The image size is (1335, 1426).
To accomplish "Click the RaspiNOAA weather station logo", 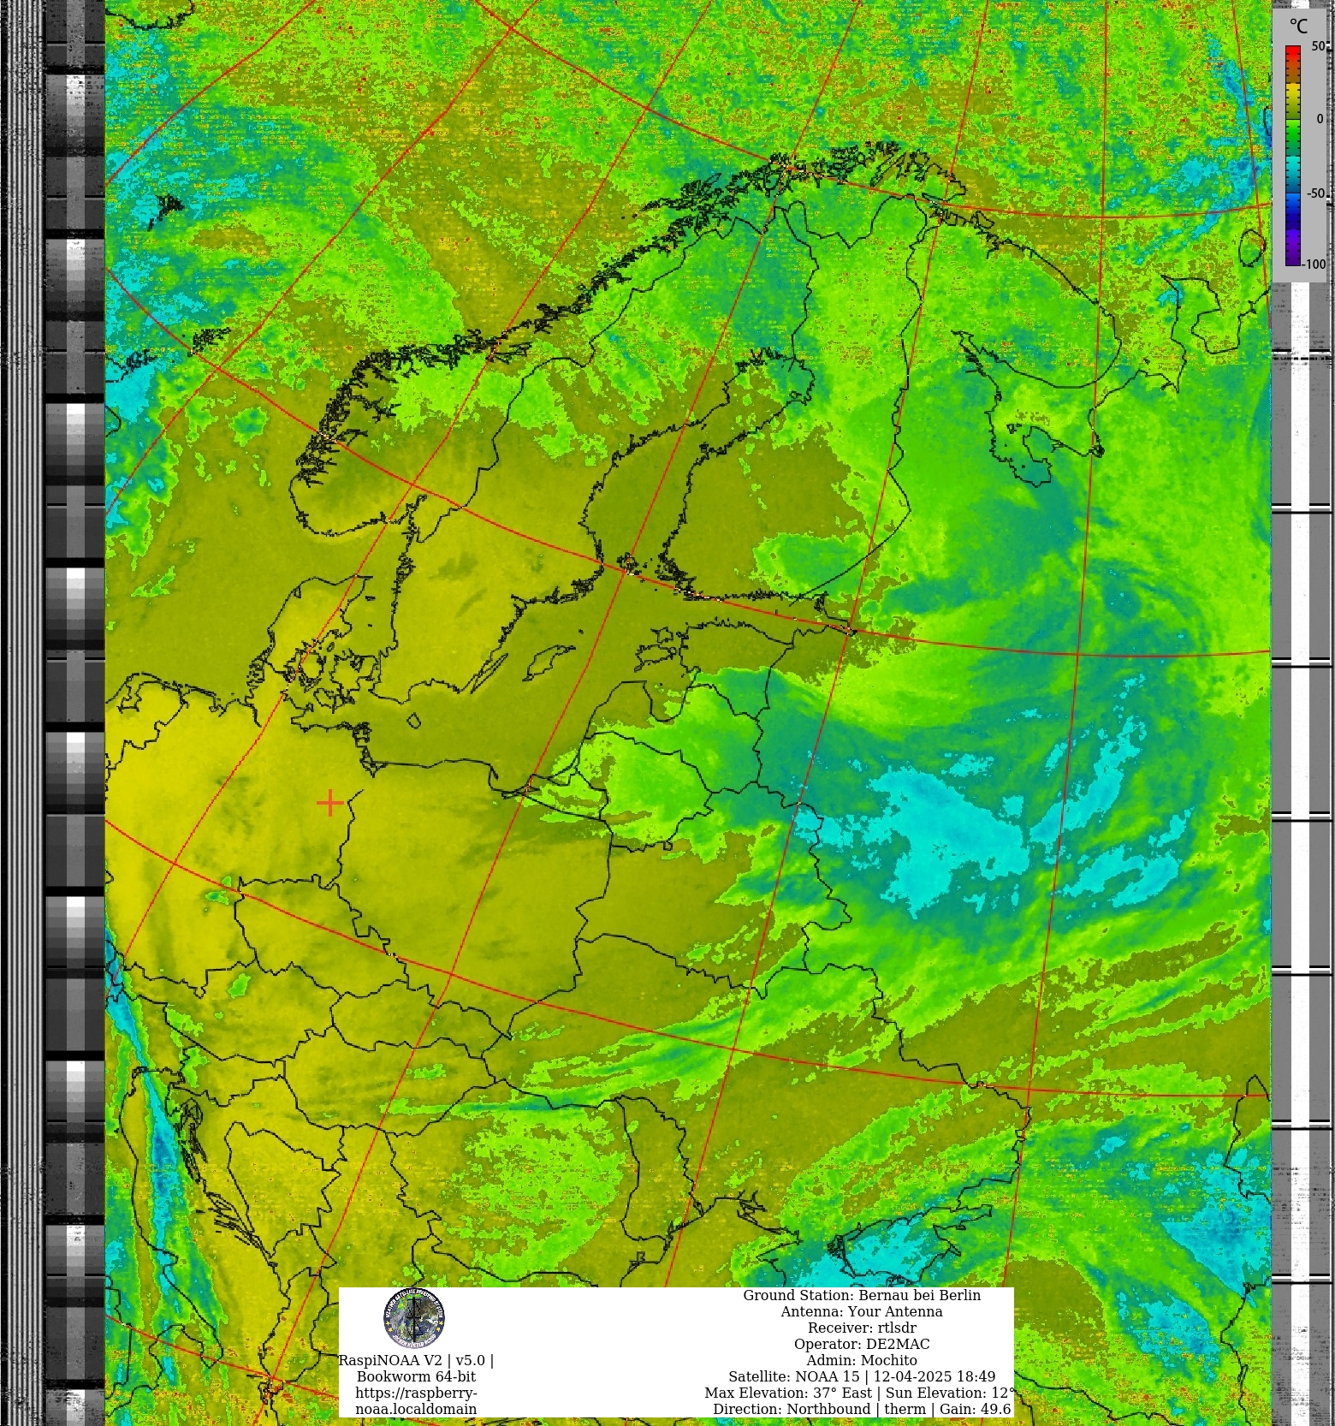I will point(414,1318).
